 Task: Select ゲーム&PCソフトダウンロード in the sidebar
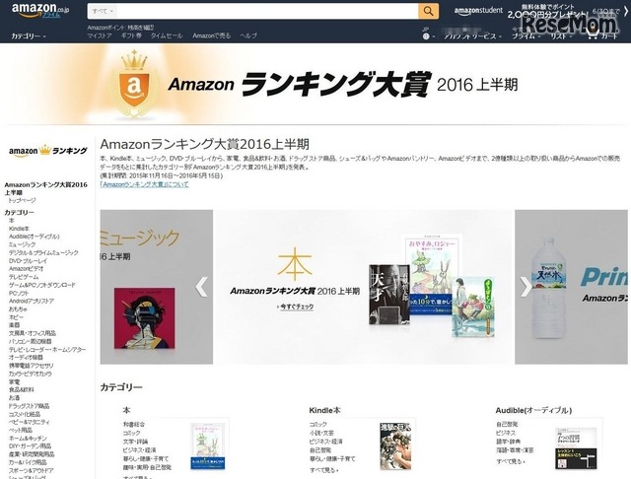41,285
